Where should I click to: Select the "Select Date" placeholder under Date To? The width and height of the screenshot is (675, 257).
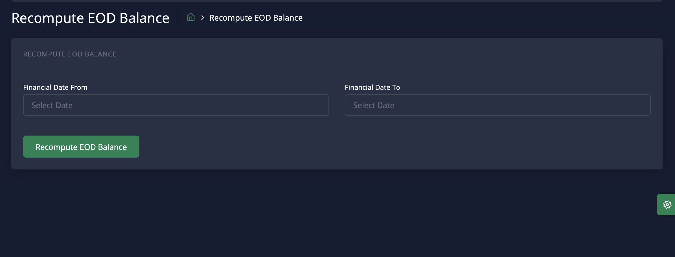(x=374, y=105)
